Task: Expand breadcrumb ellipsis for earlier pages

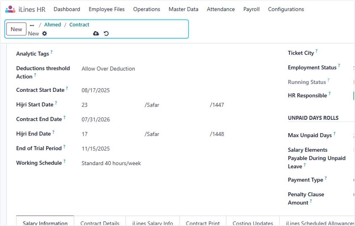Action: pyautogui.click(x=32, y=25)
